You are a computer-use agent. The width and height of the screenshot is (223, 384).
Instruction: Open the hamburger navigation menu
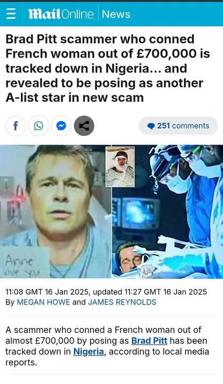click(x=11, y=14)
